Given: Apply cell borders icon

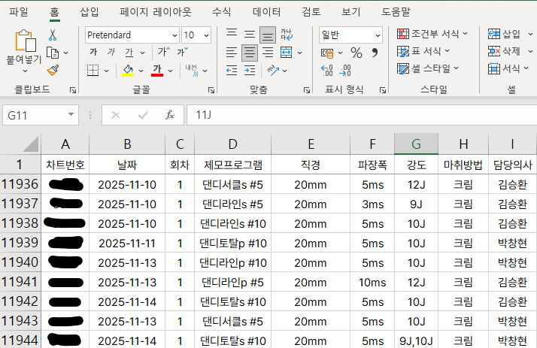Looking at the screenshot, I should [93, 71].
